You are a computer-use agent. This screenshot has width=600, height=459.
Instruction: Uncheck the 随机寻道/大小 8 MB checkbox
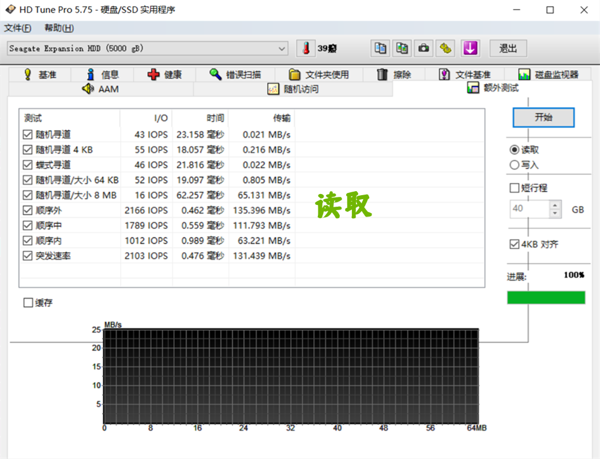point(28,195)
